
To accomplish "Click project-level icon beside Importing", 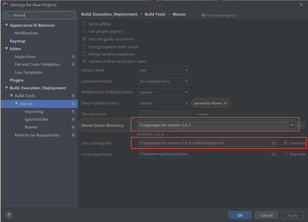I will point(73,111).
